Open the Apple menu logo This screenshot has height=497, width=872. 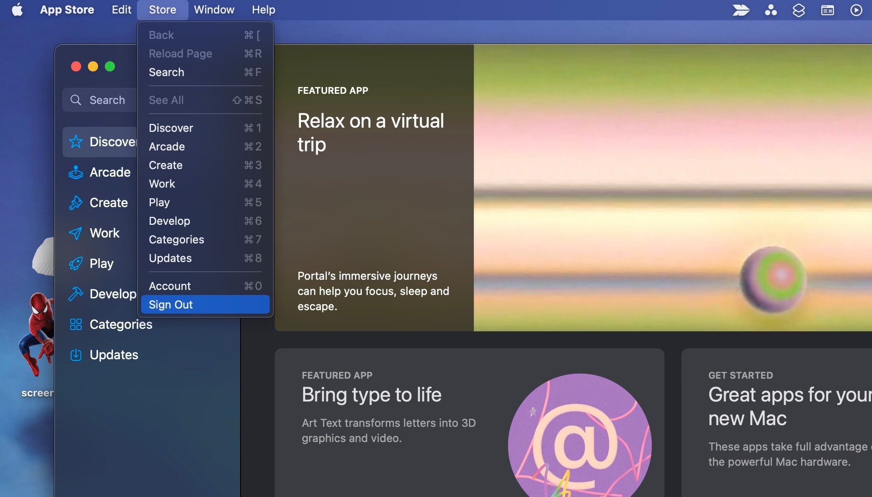click(17, 9)
